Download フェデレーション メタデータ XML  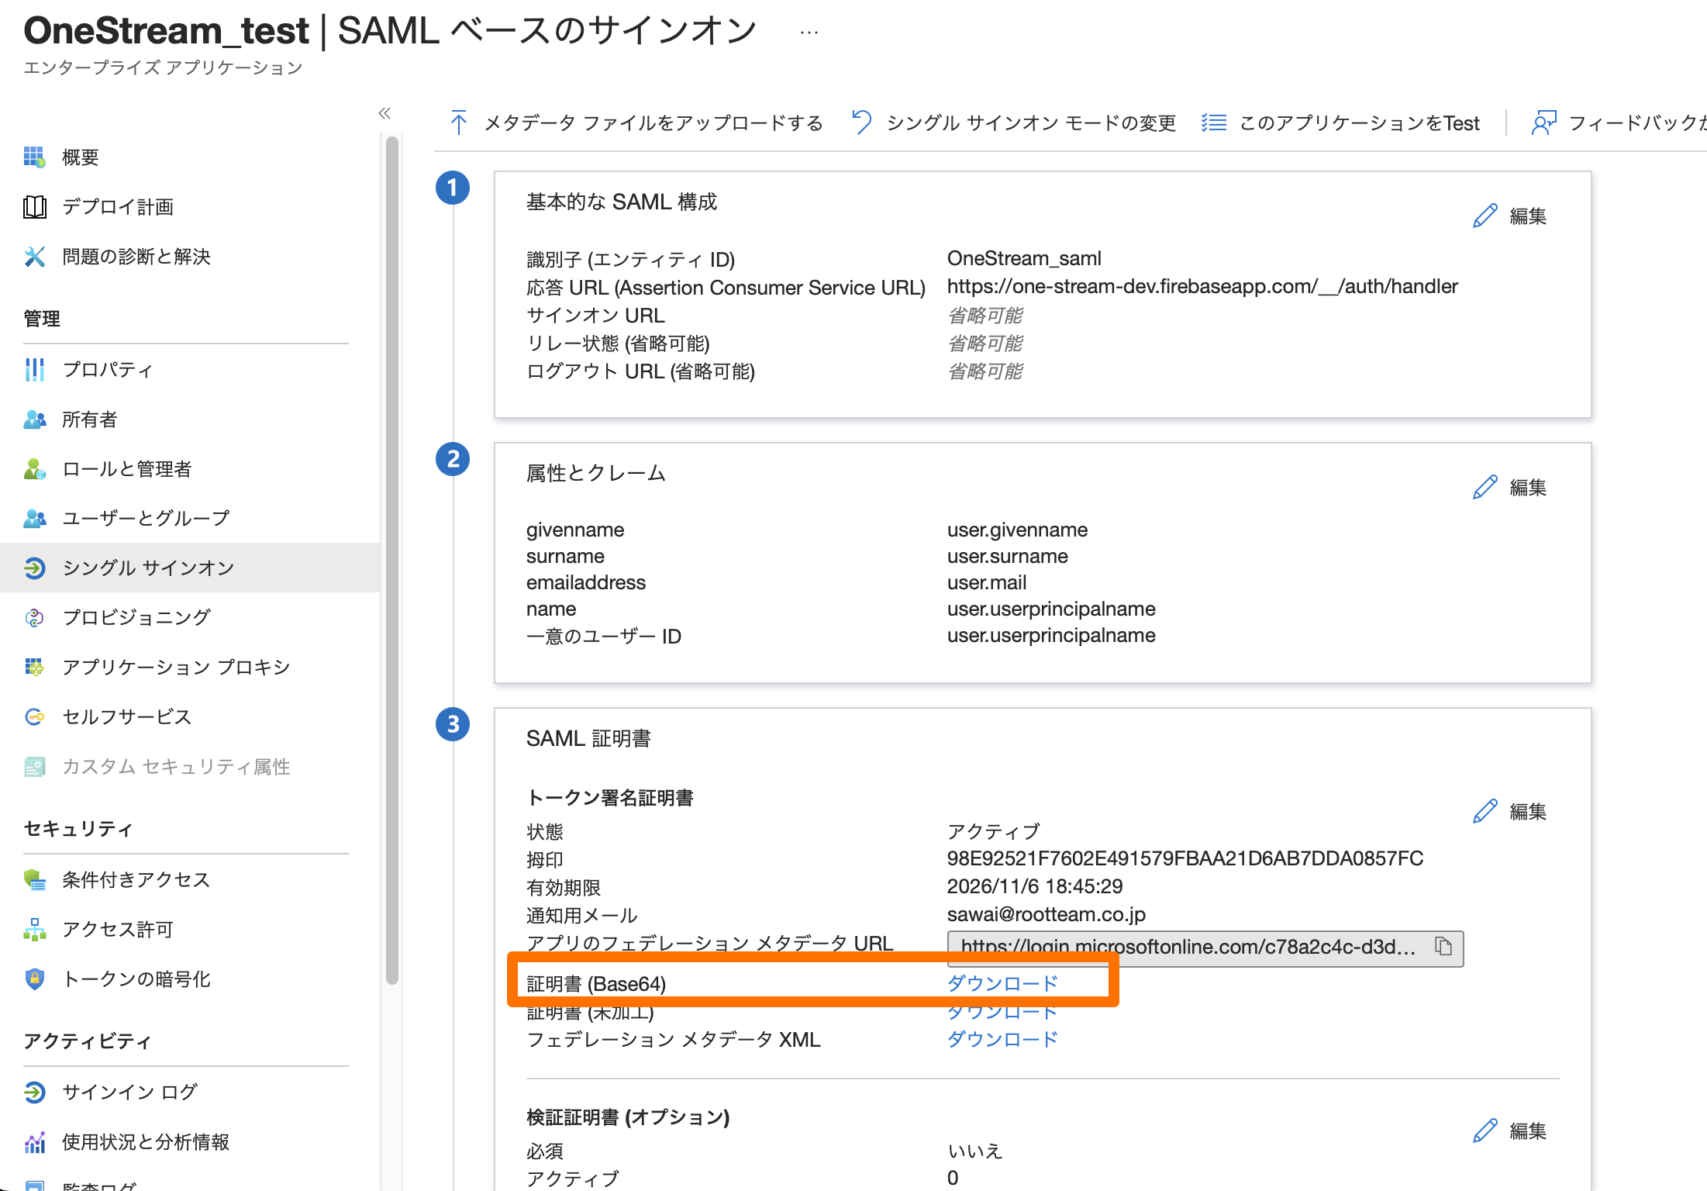point(1002,1039)
